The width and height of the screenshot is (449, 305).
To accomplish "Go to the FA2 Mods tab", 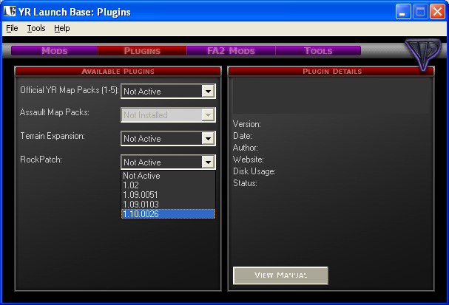I will [x=231, y=51].
